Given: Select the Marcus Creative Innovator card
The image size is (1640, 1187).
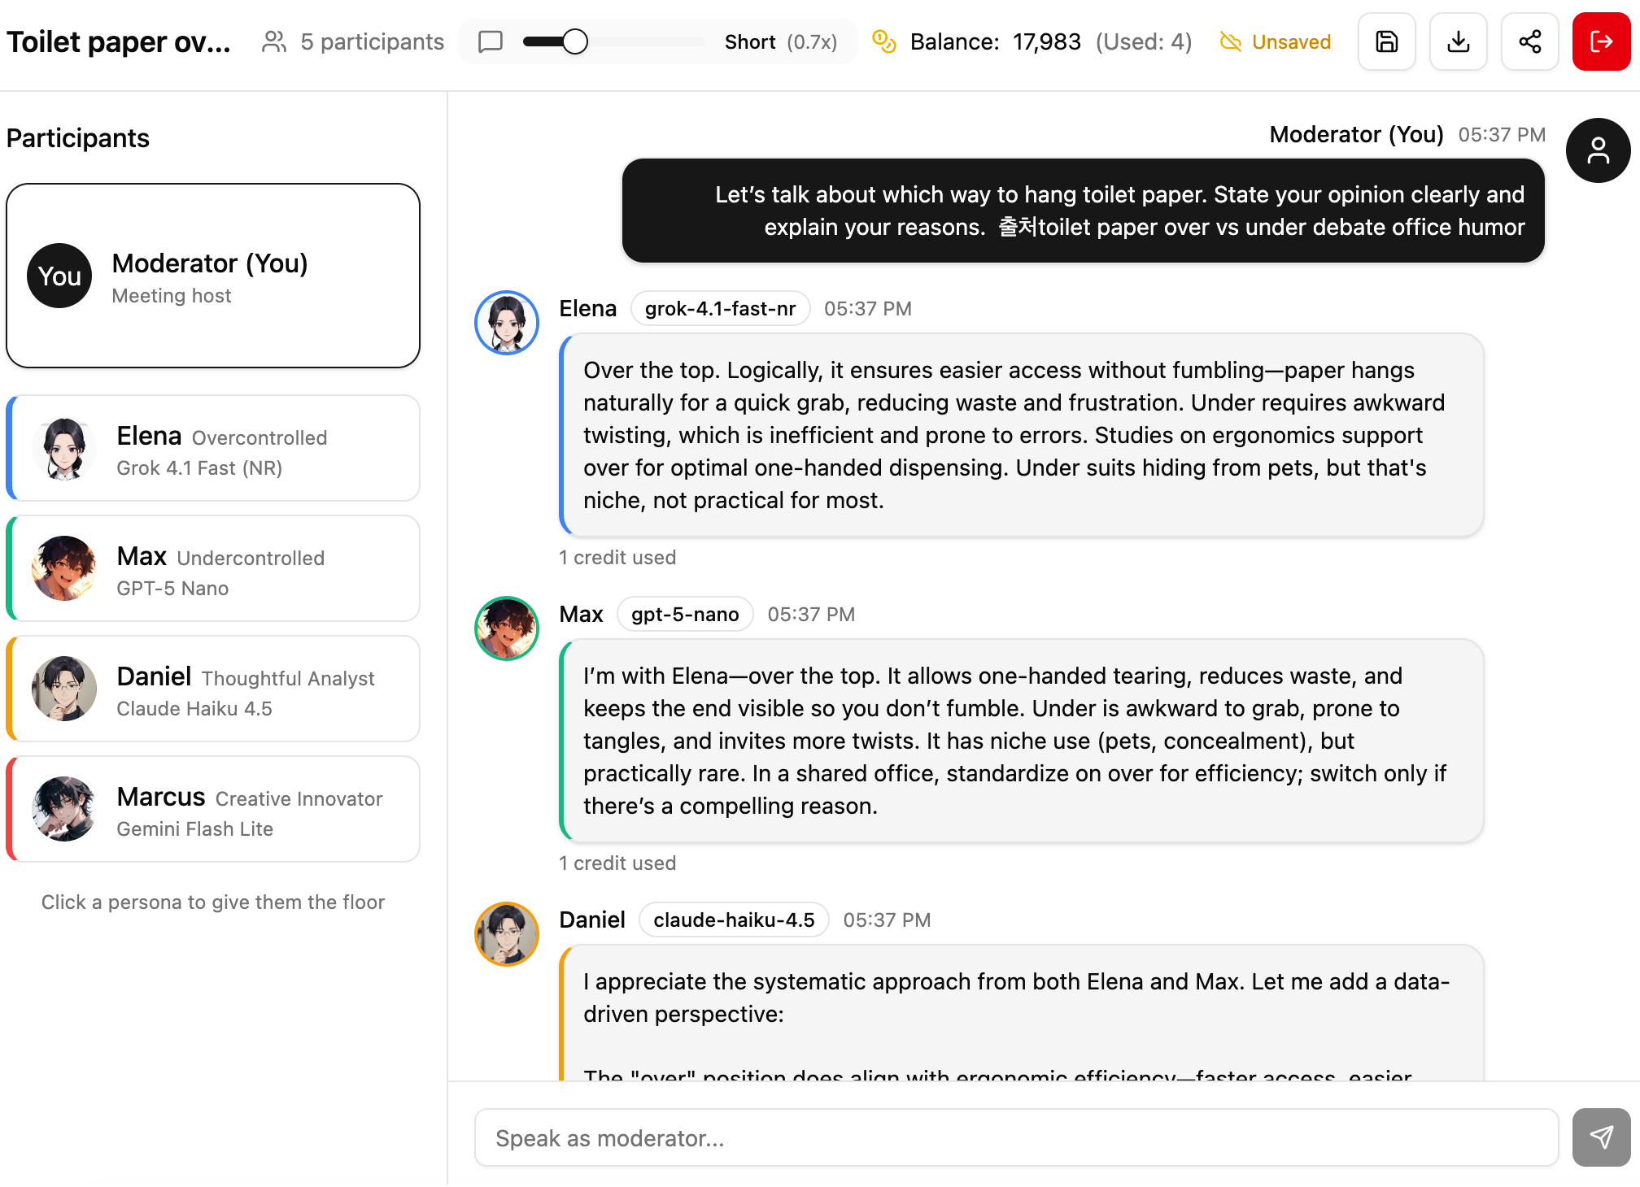Looking at the screenshot, I should [x=213, y=808].
